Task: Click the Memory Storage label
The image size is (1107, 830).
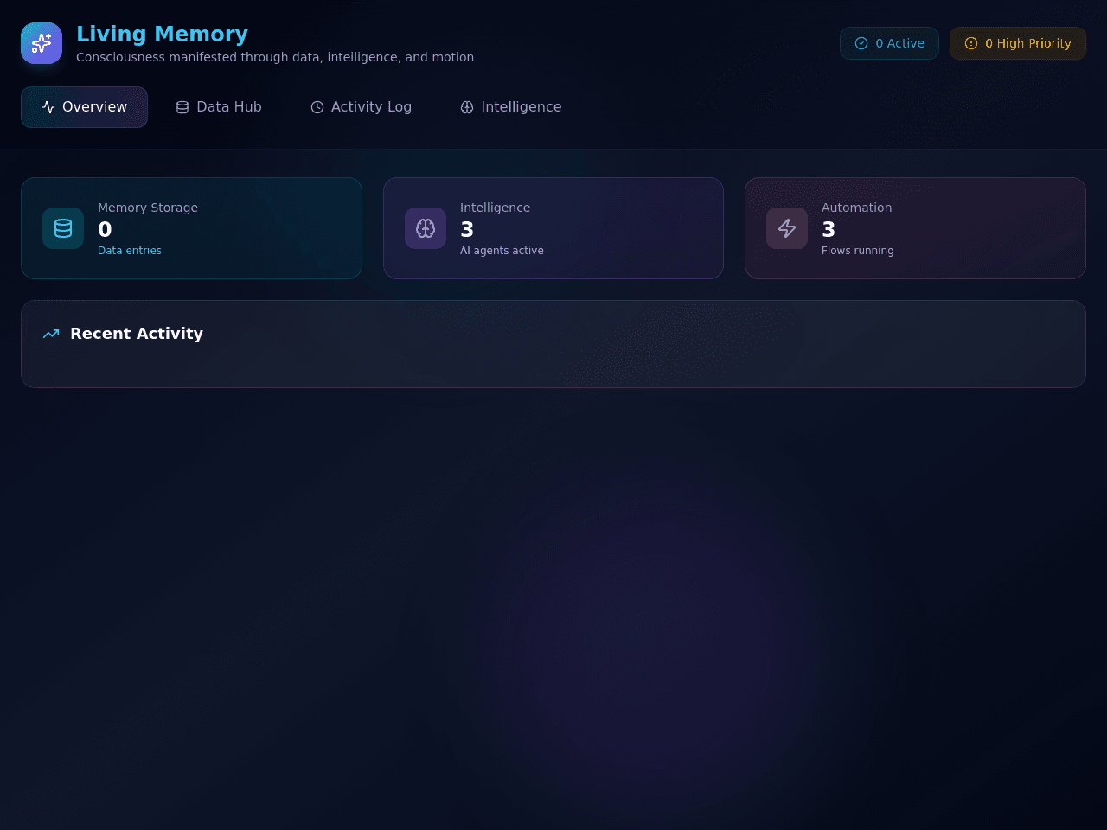Action: click(x=148, y=207)
